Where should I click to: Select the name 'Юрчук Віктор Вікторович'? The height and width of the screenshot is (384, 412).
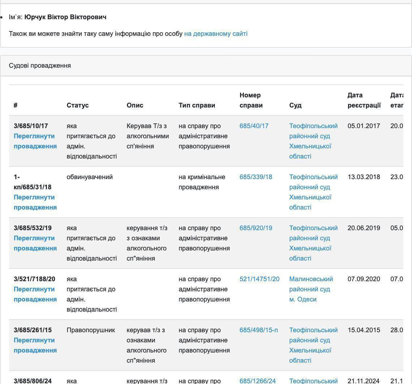(65, 17)
